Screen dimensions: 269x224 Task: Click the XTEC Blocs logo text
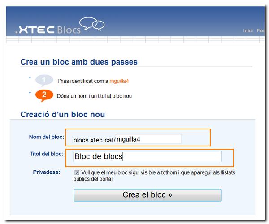point(48,30)
